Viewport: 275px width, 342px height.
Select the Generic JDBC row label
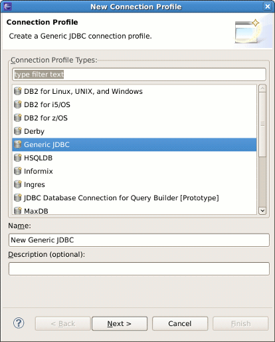(x=46, y=144)
